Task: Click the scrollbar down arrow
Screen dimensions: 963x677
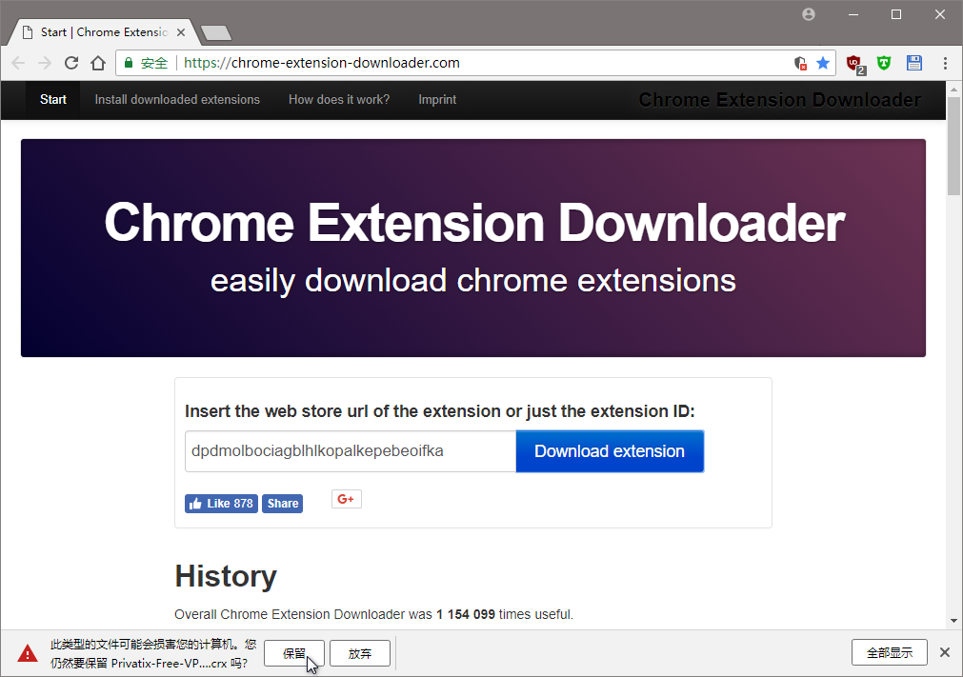Action: pyautogui.click(x=953, y=621)
